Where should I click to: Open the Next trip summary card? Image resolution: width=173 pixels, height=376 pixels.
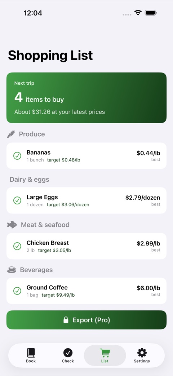click(86, 98)
